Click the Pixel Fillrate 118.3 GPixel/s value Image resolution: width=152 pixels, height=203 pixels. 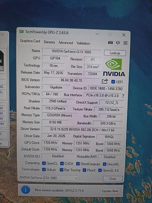(55, 108)
